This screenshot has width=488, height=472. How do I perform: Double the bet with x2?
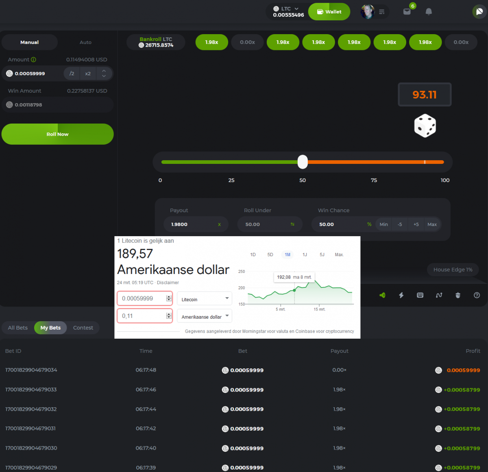pos(88,74)
